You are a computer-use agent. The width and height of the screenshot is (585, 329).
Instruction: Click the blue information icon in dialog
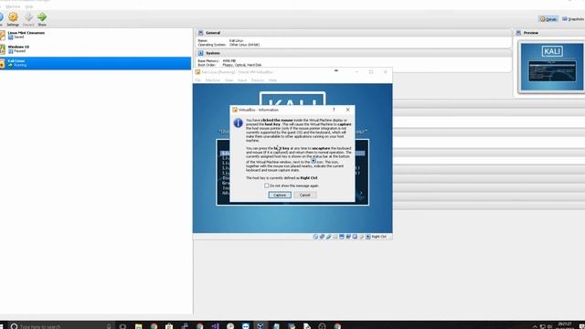pyautogui.click(x=238, y=122)
